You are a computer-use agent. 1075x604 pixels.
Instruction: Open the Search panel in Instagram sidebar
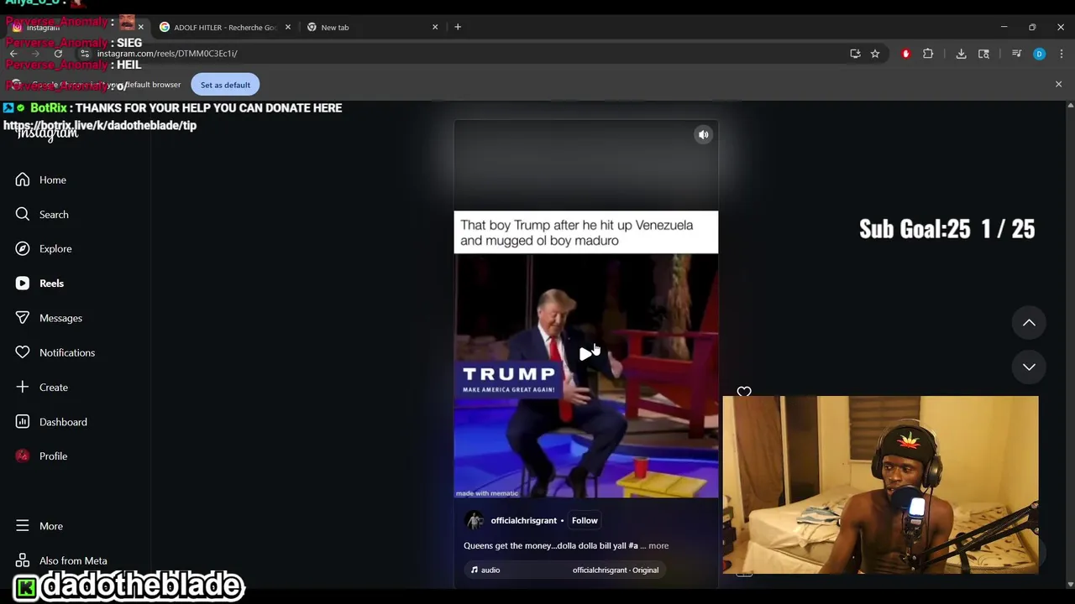click(x=41, y=214)
